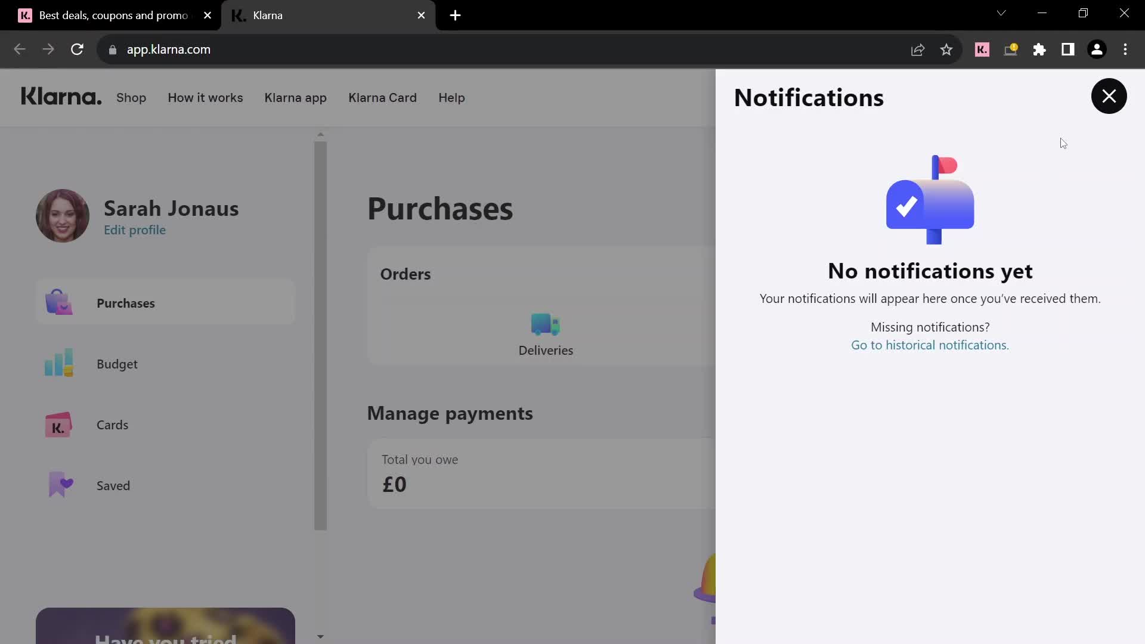This screenshot has width=1145, height=644.
Task: Click the Purchases shopping bag icon
Action: pos(58,302)
